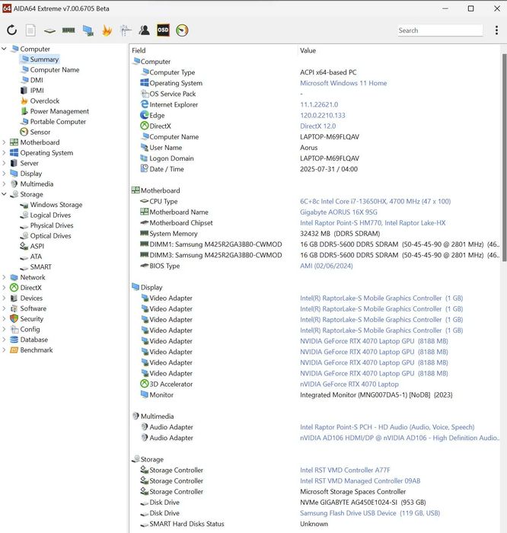
Task: Expand the Benchmark tree node
Action: [4, 350]
